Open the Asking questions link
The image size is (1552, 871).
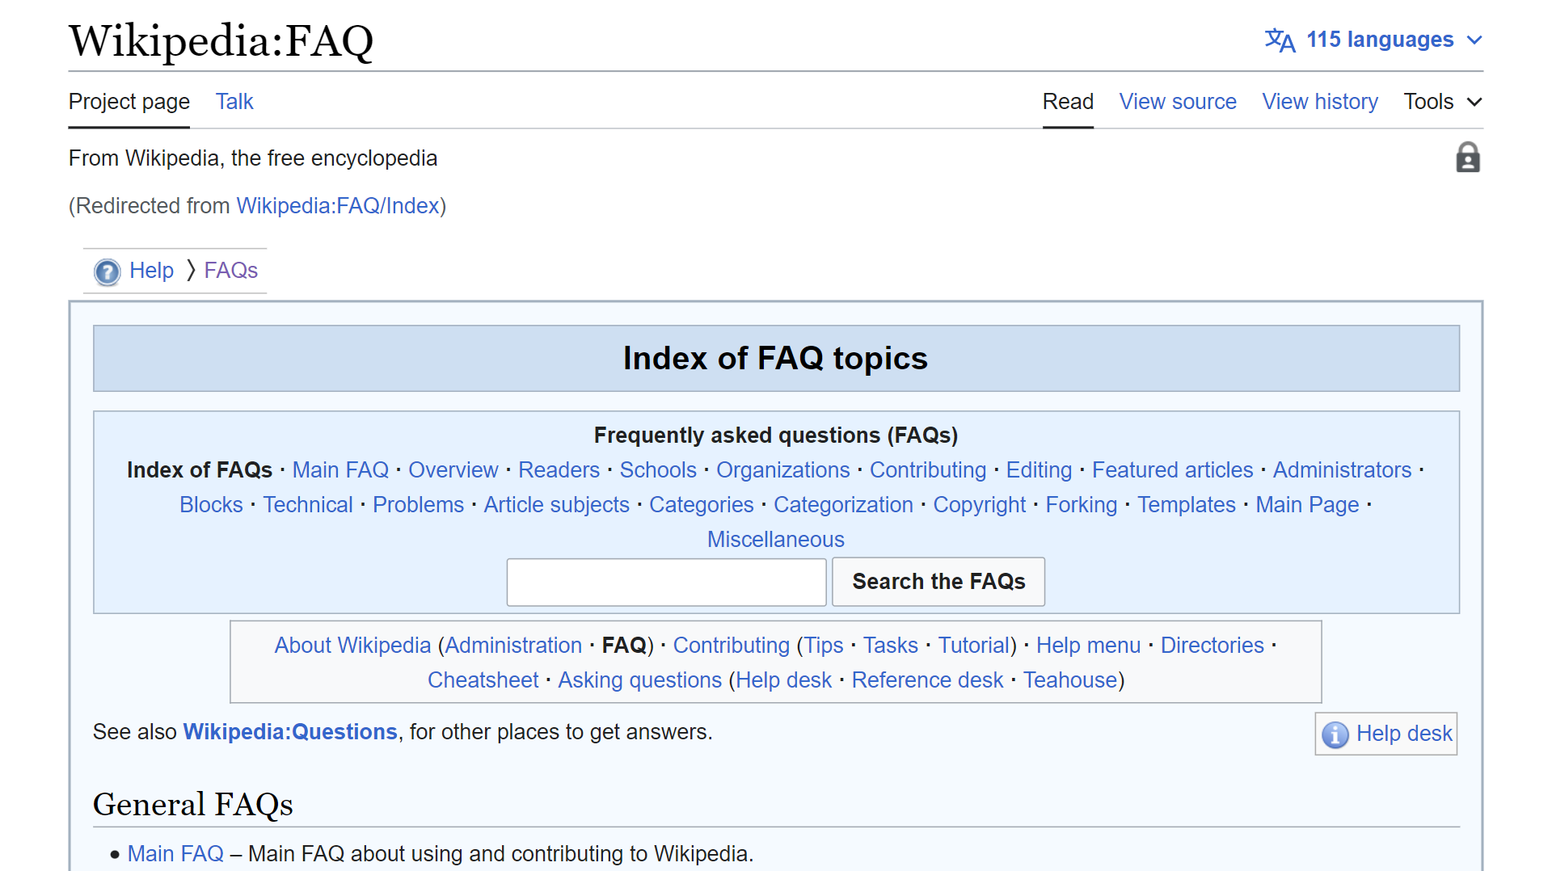[x=639, y=680]
